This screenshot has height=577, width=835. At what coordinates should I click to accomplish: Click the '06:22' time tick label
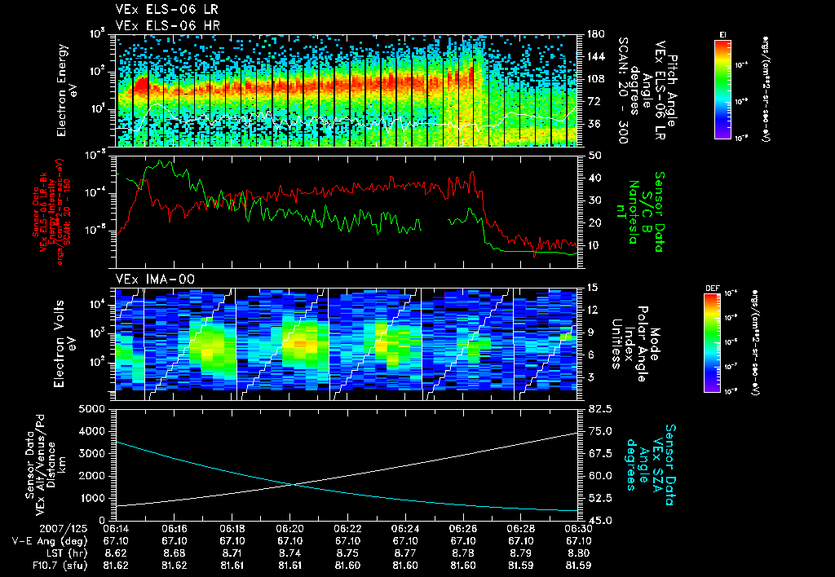click(347, 530)
